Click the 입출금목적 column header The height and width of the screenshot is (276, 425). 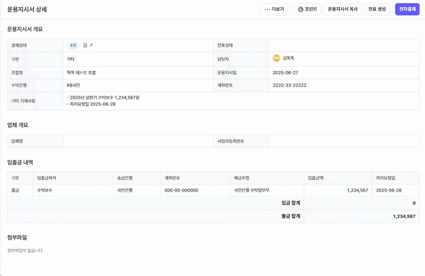47,178
